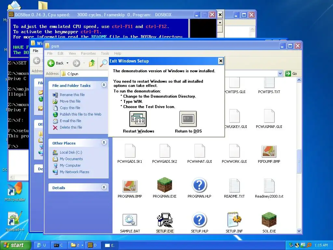This screenshot has height=250, width=333.
Task: Open My Computer from Other Places
Action: pos(70,165)
